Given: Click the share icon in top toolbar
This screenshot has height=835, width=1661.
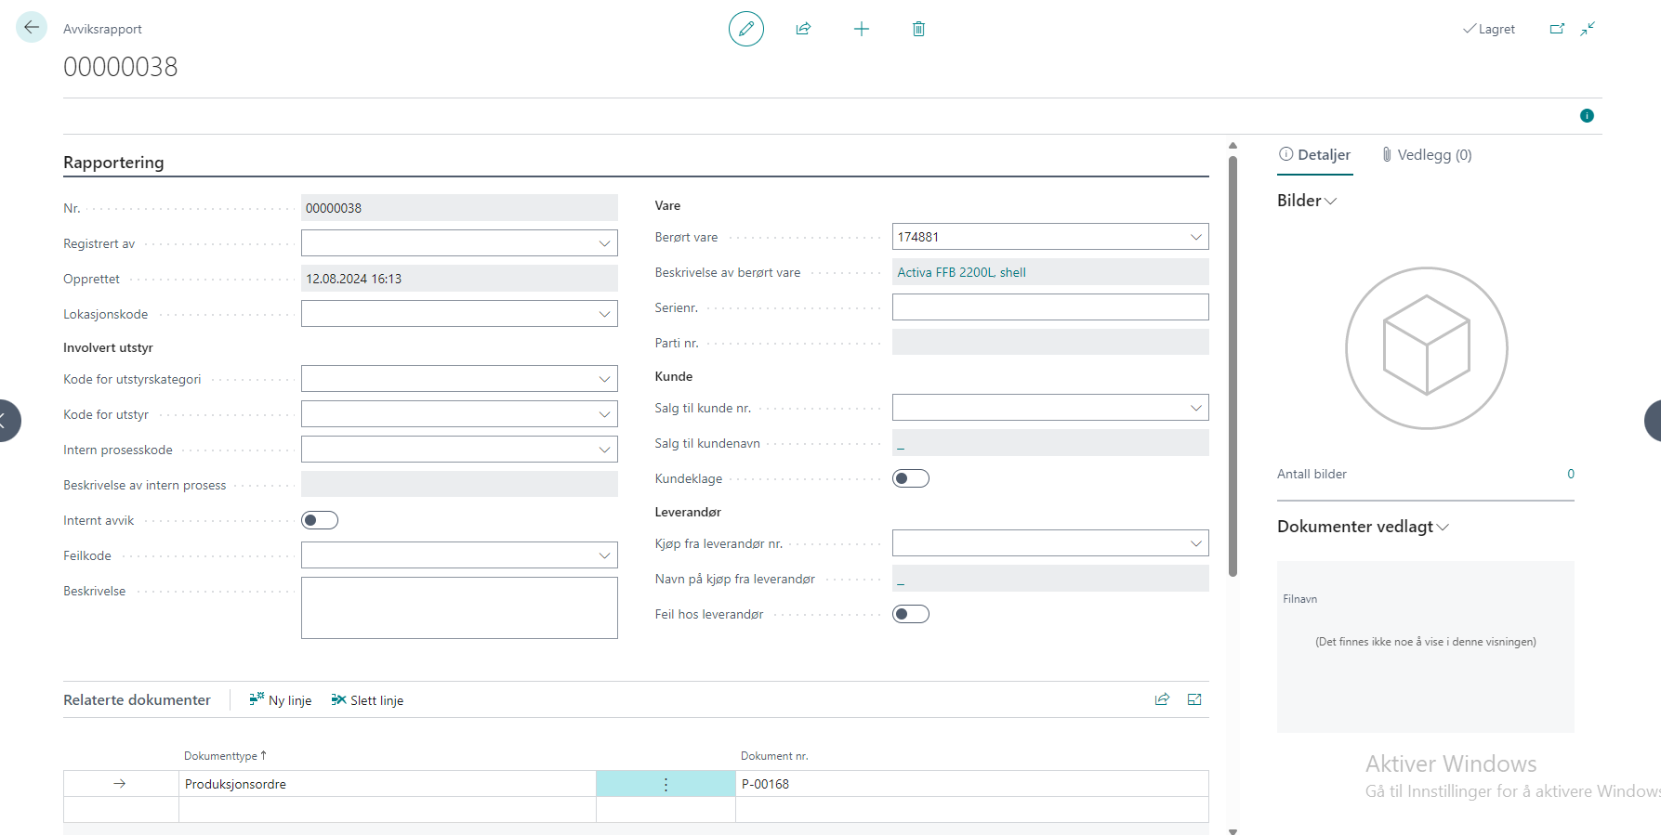Looking at the screenshot, I should 803,29.
